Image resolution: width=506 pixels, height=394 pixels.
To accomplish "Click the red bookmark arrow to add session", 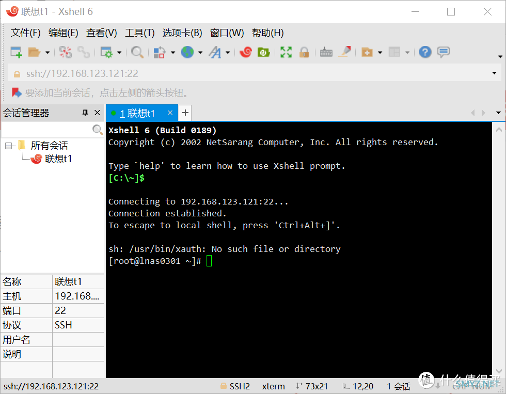I will pyautogui.click(x=17, y=92).
